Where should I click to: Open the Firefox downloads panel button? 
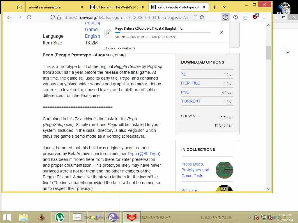[226, 17]
